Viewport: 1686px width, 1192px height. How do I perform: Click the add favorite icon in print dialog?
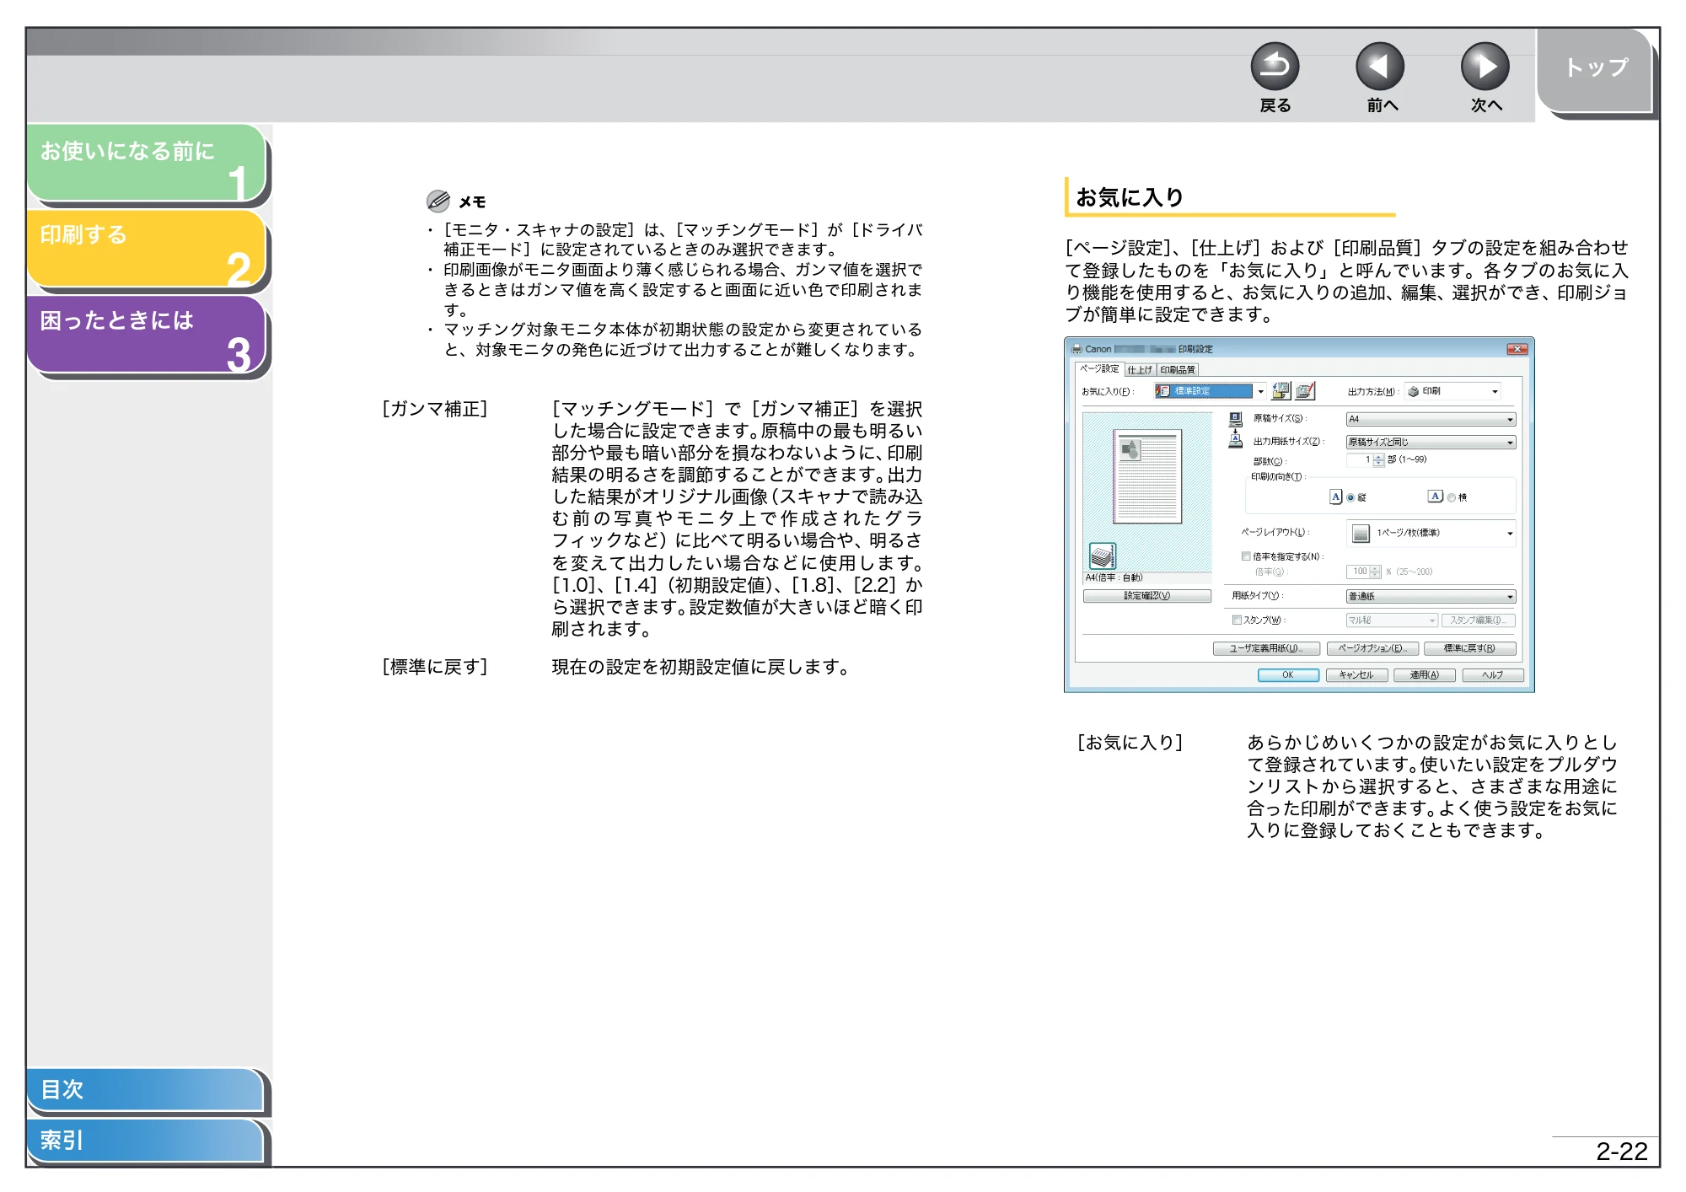pos(1281,390)
